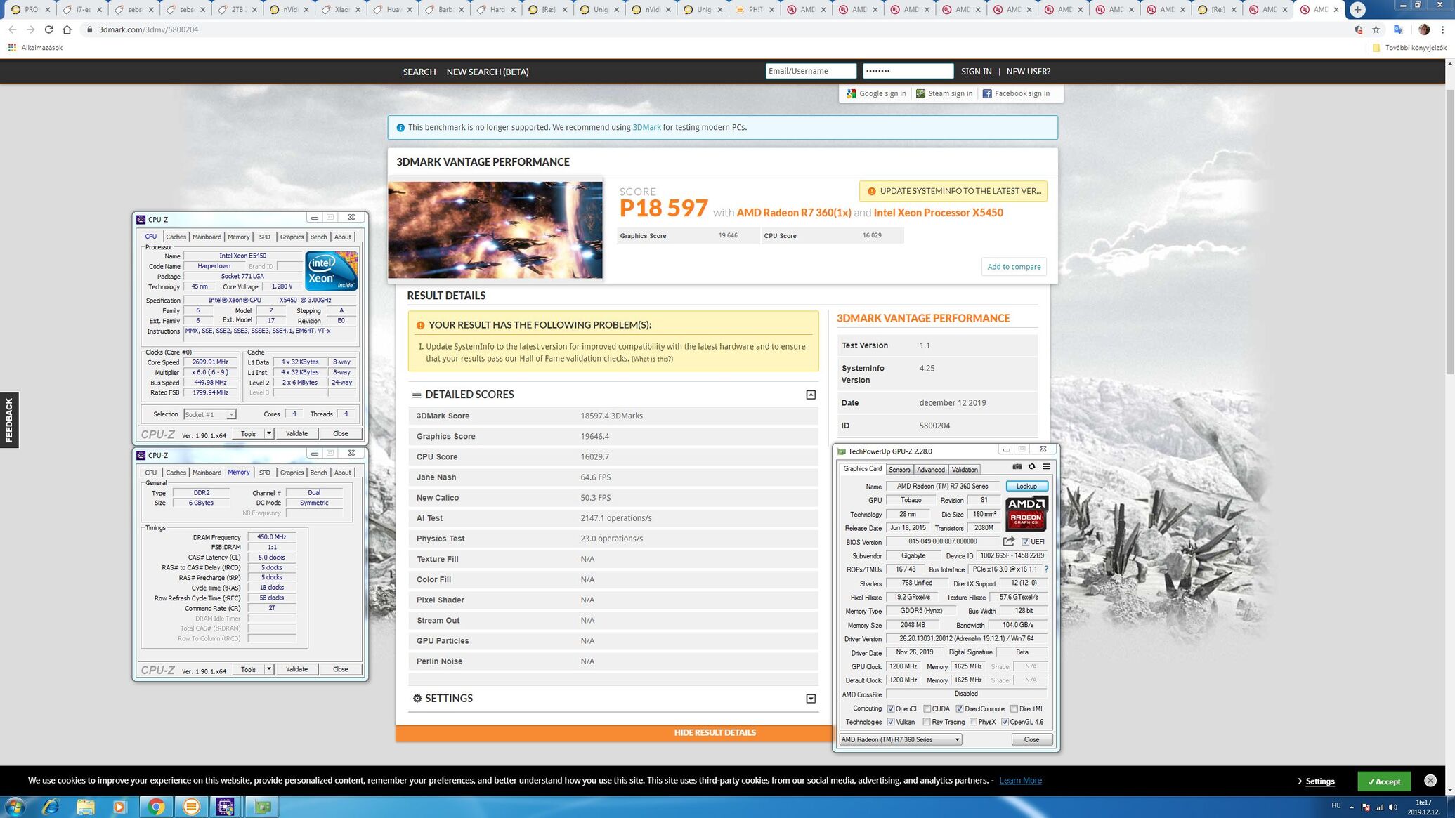Open Tools dropdown arrow in CPU-Z memory window
Screen dimensions: 1455x818
269,669
